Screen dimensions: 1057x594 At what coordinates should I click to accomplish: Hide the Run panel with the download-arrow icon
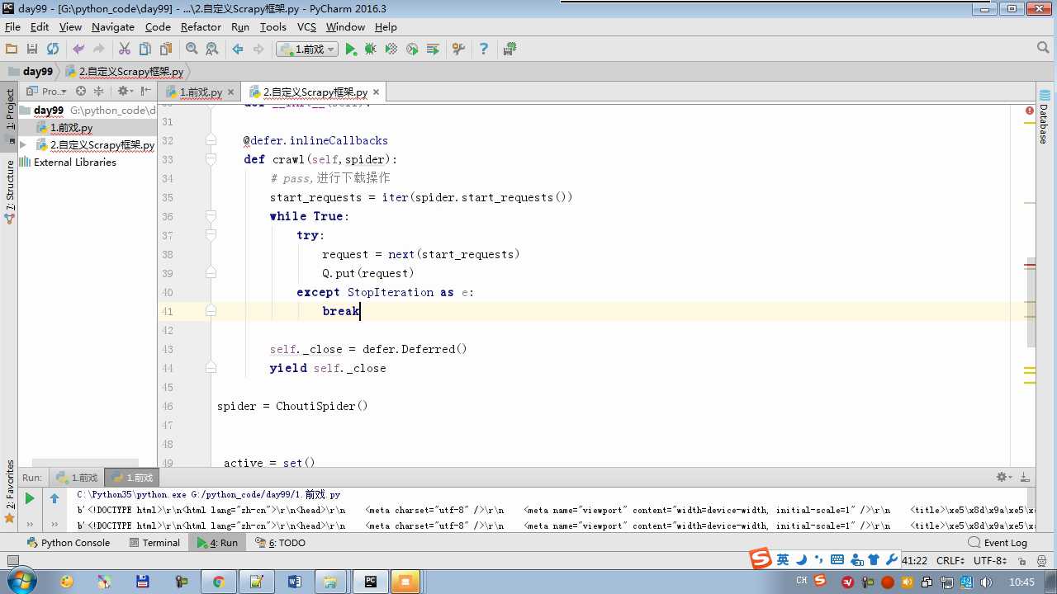(1026, 477)
